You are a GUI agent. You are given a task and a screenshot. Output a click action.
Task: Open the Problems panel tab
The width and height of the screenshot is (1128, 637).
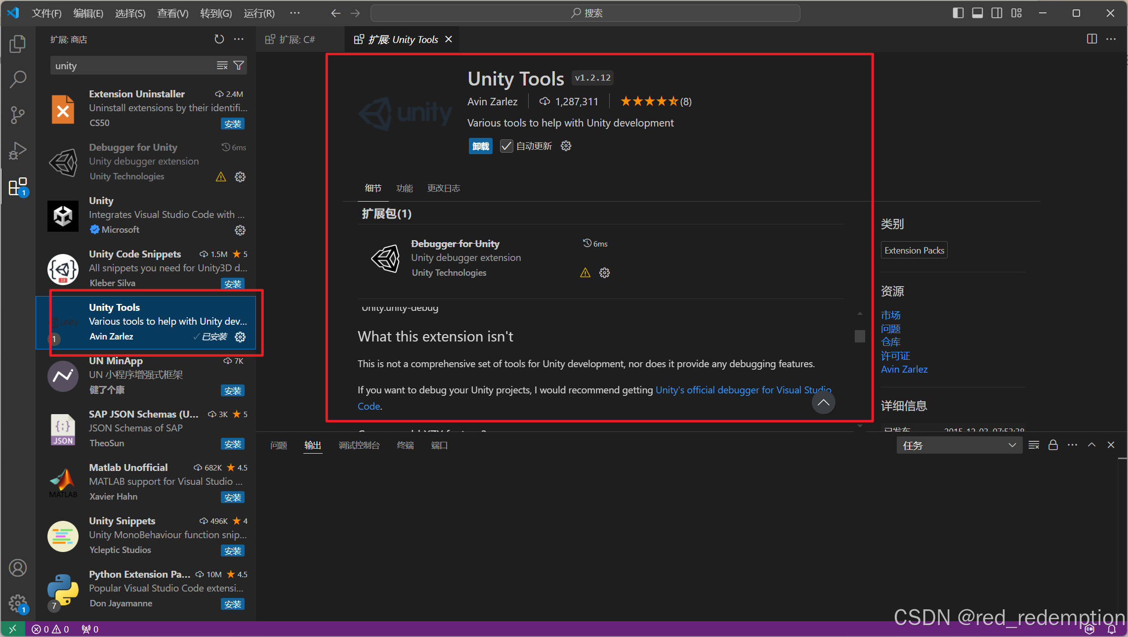[279, 445]
